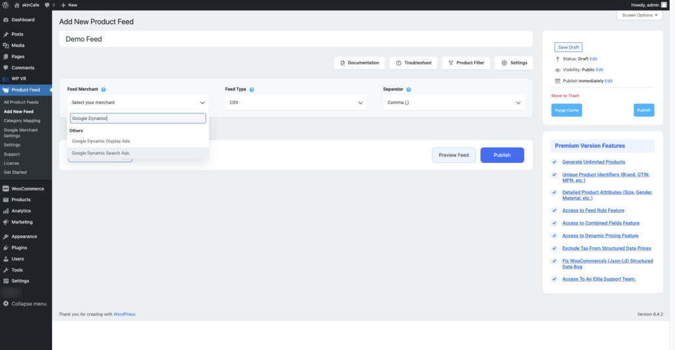Viewport: 675px width, 350px height.
Task: Click the Preview Feed button
Action: tap(454, 155)
